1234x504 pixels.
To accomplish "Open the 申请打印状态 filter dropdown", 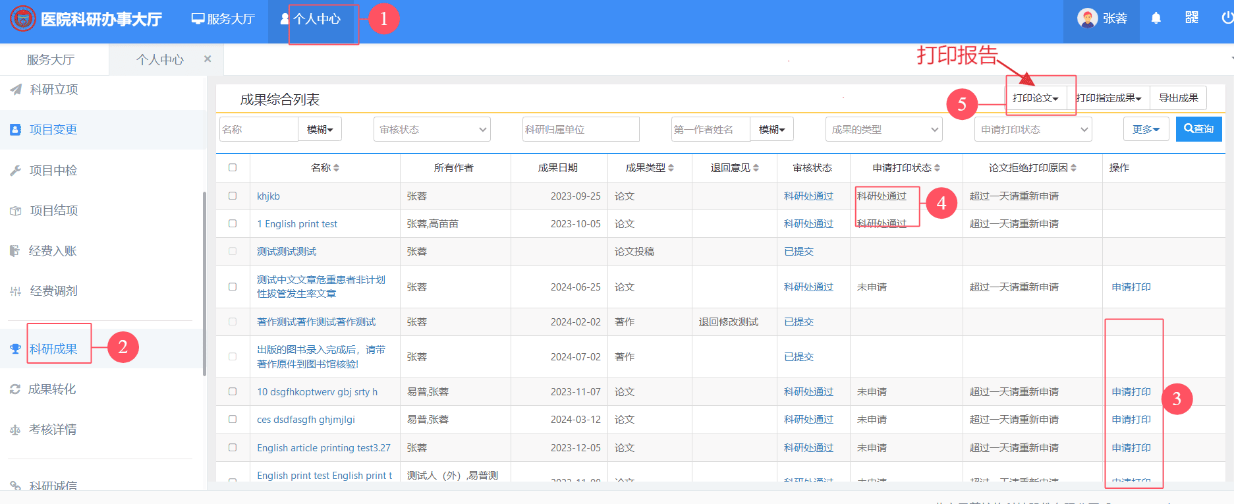I will (x=1033, y=129).
